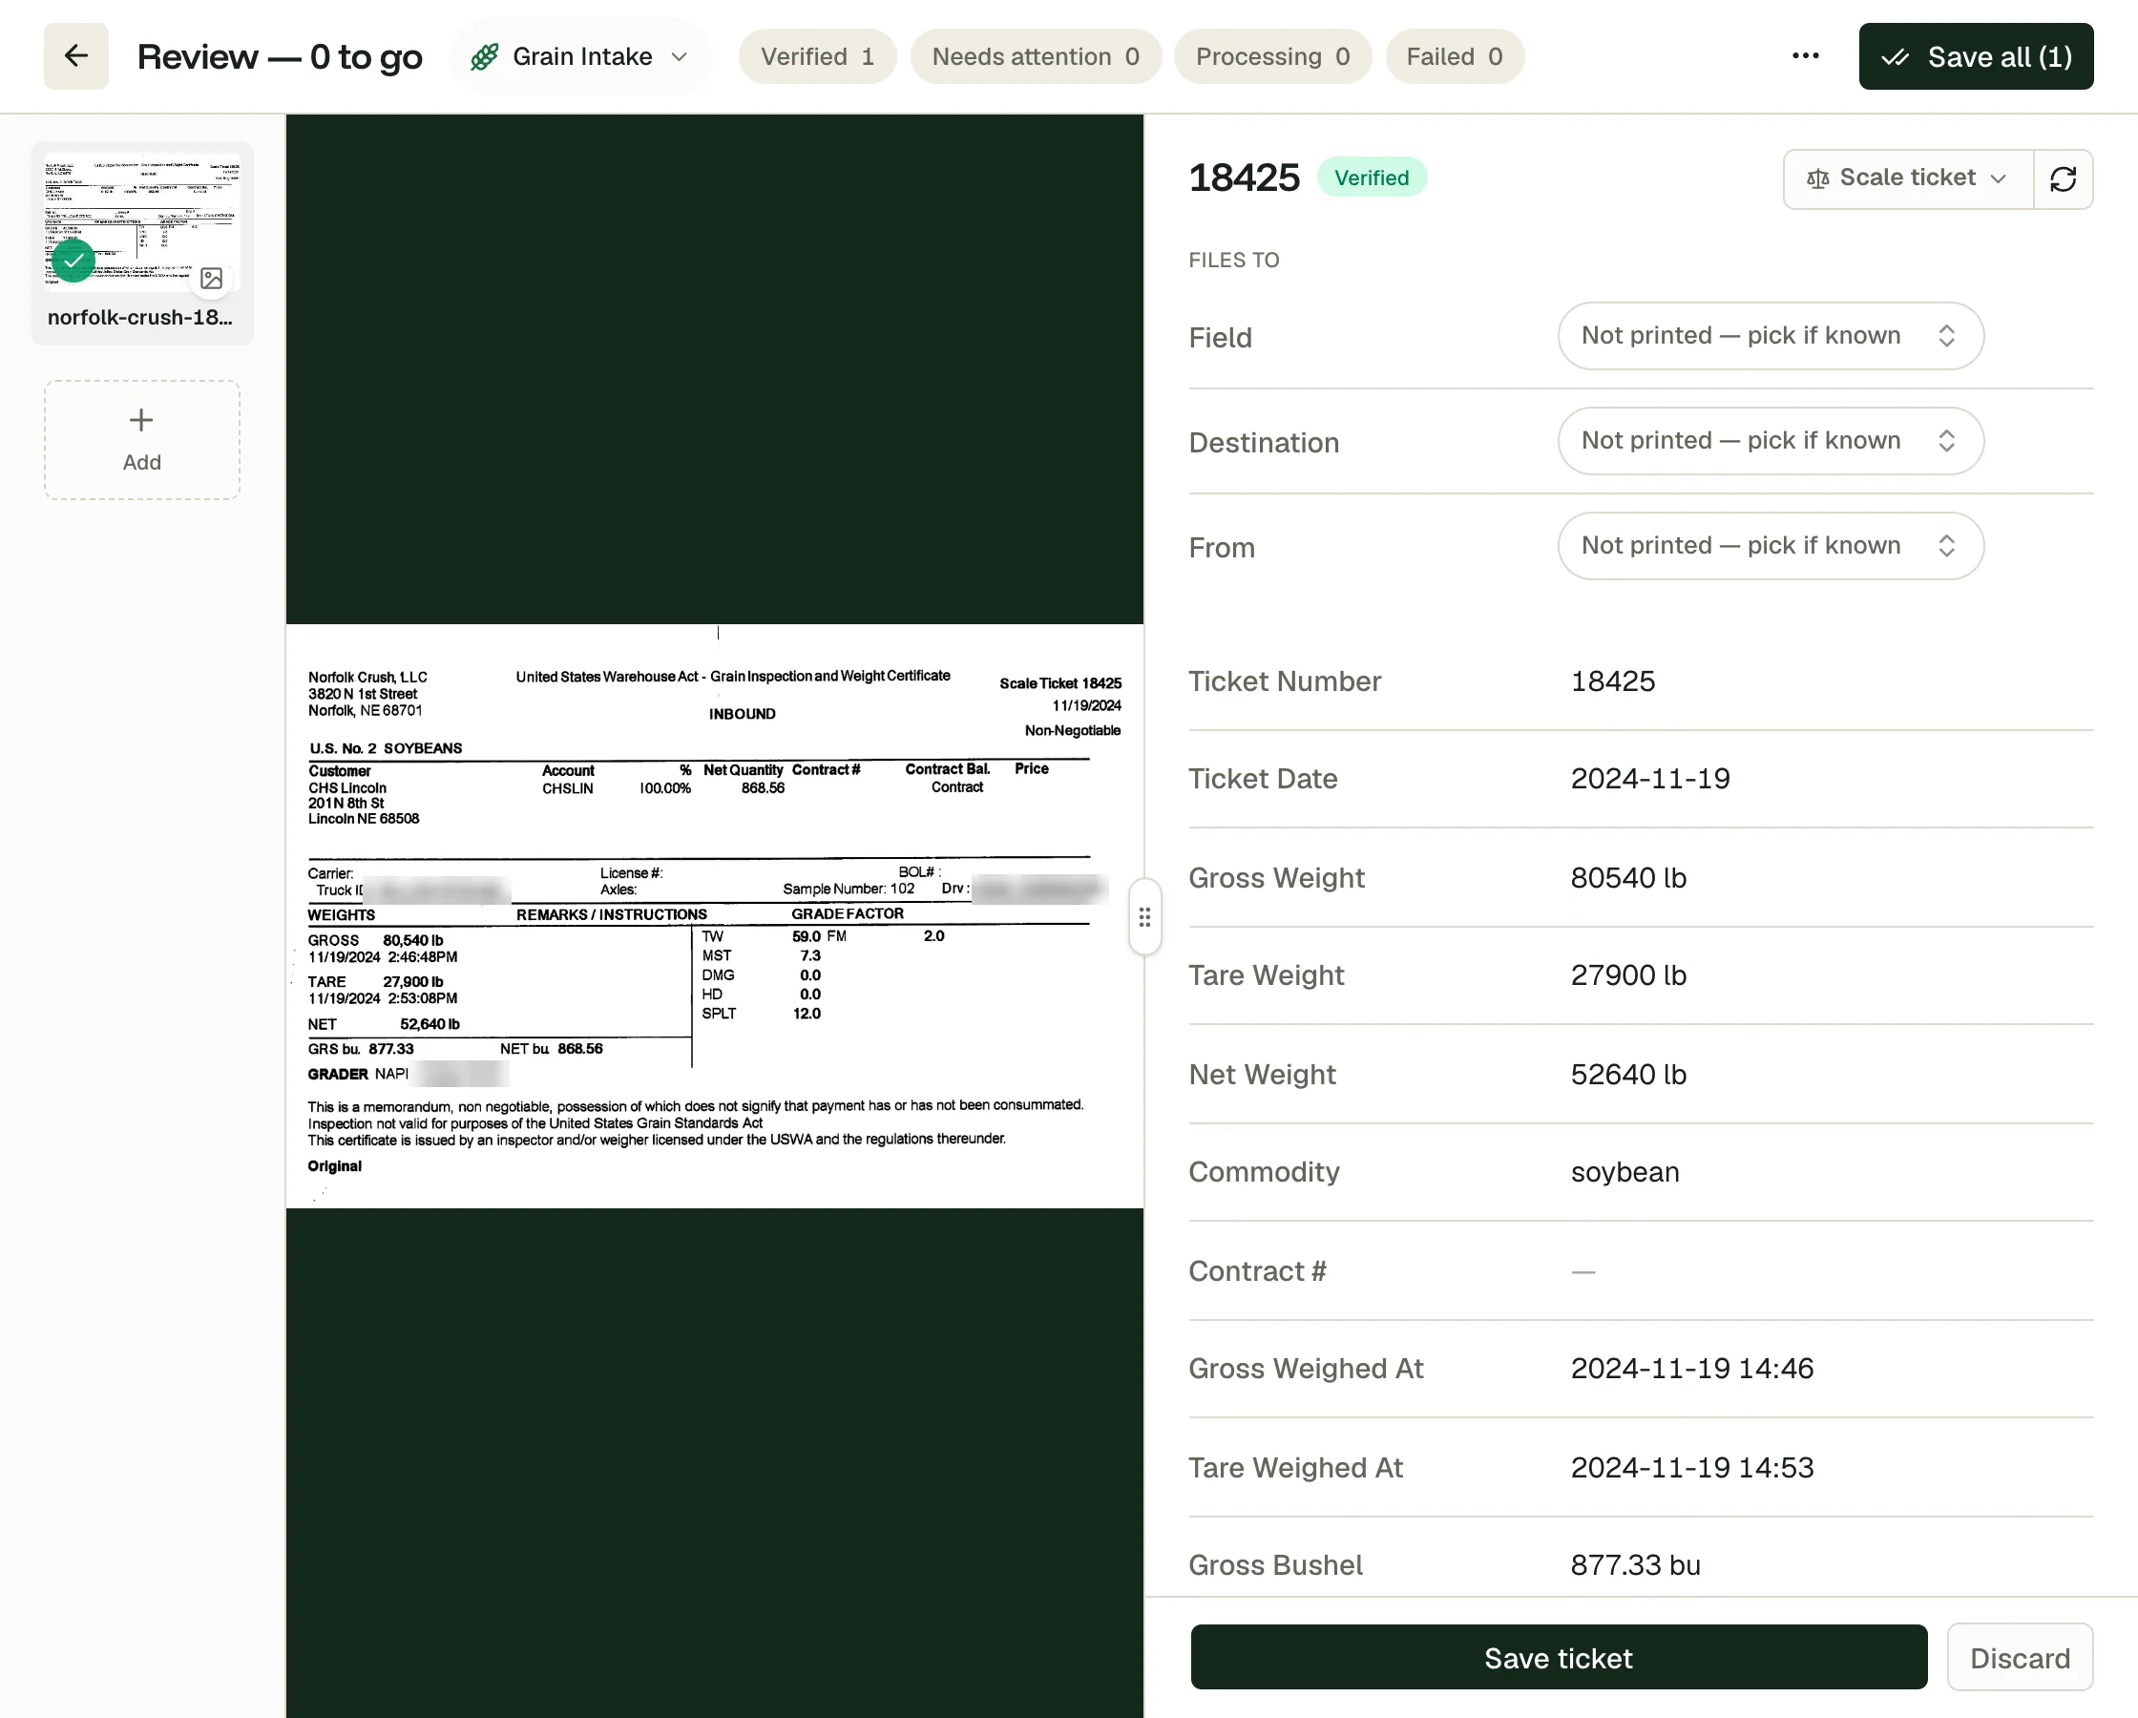2138x1718 pixels.
Task: Click the Discard button
Action: click(x=2019, y=1658)
